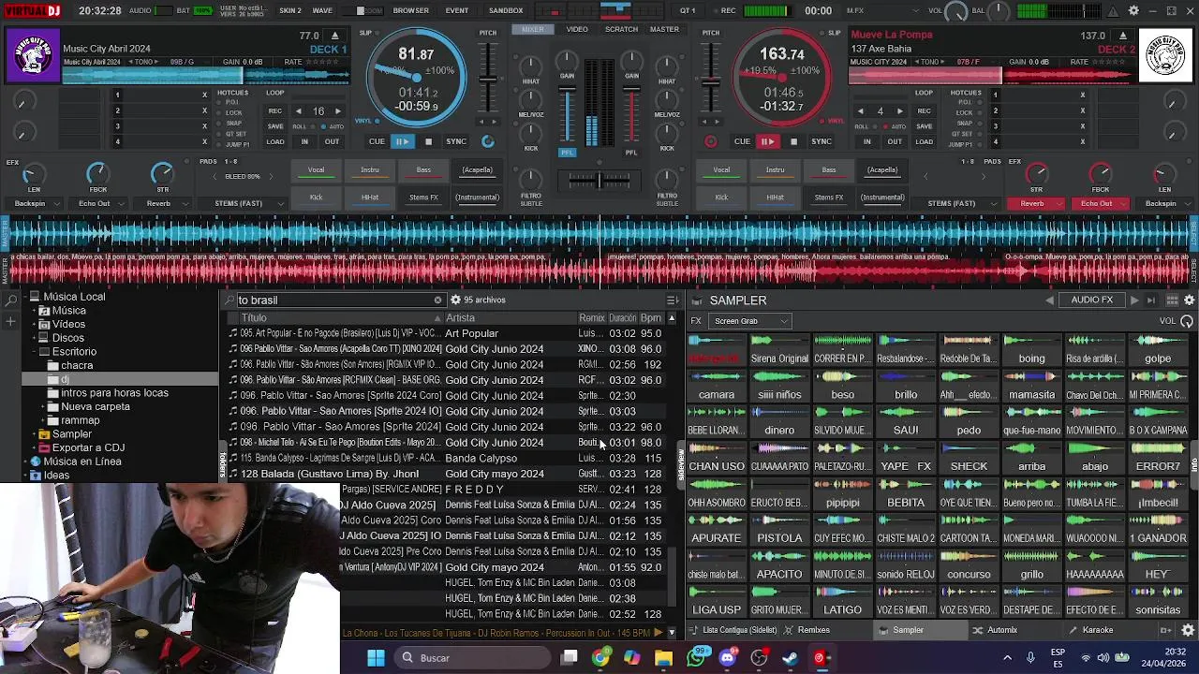Halve the Deck 1 loop length
Viewport: 1199px width, 674px height.
pos(298,111)
